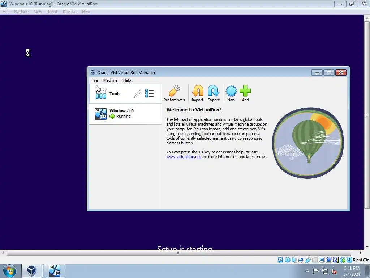
Task: Open Help menu of VM window
Action: [86, 12]
